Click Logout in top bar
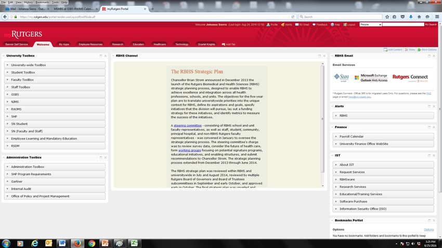 click(349, 25)
